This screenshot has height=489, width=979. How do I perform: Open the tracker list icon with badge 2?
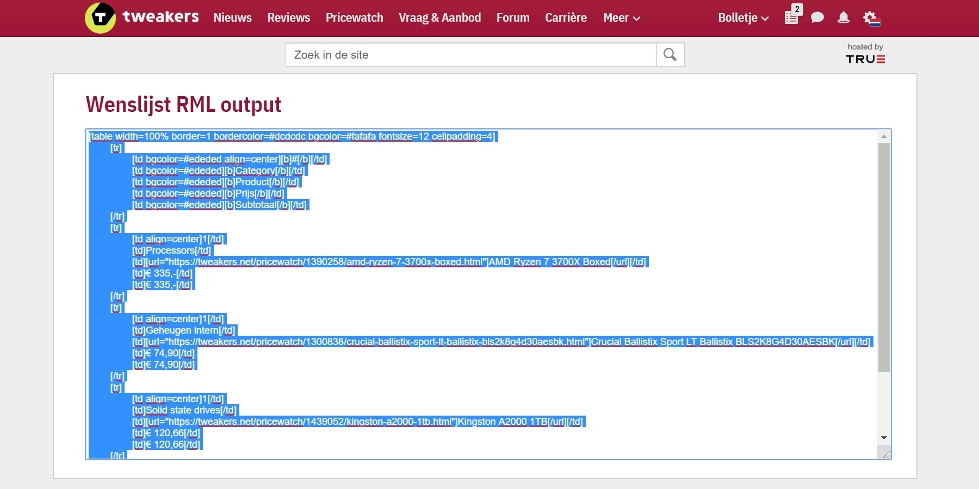792,16
